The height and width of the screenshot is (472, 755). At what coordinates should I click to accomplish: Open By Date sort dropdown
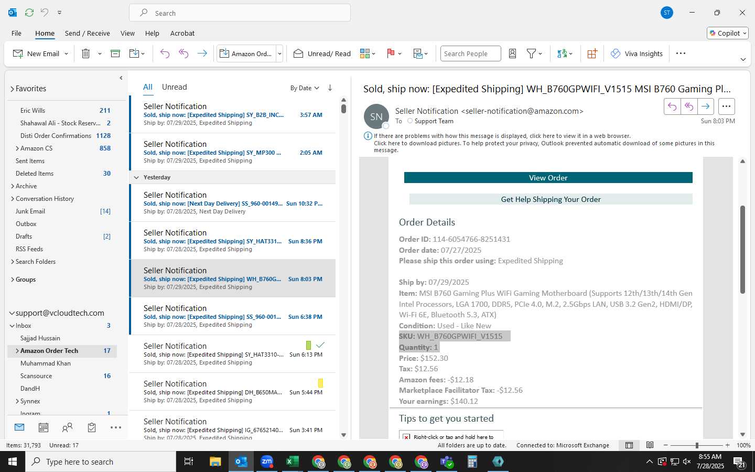pos(305,88)
